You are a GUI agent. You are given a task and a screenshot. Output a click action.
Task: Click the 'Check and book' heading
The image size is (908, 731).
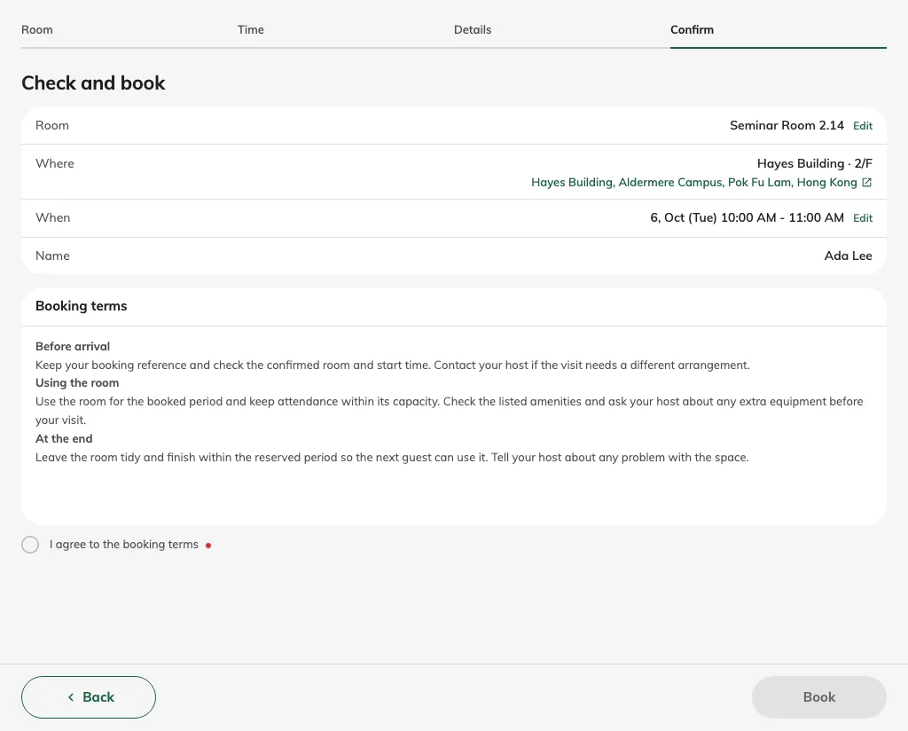pyautogui.click(x=93, y=83)
